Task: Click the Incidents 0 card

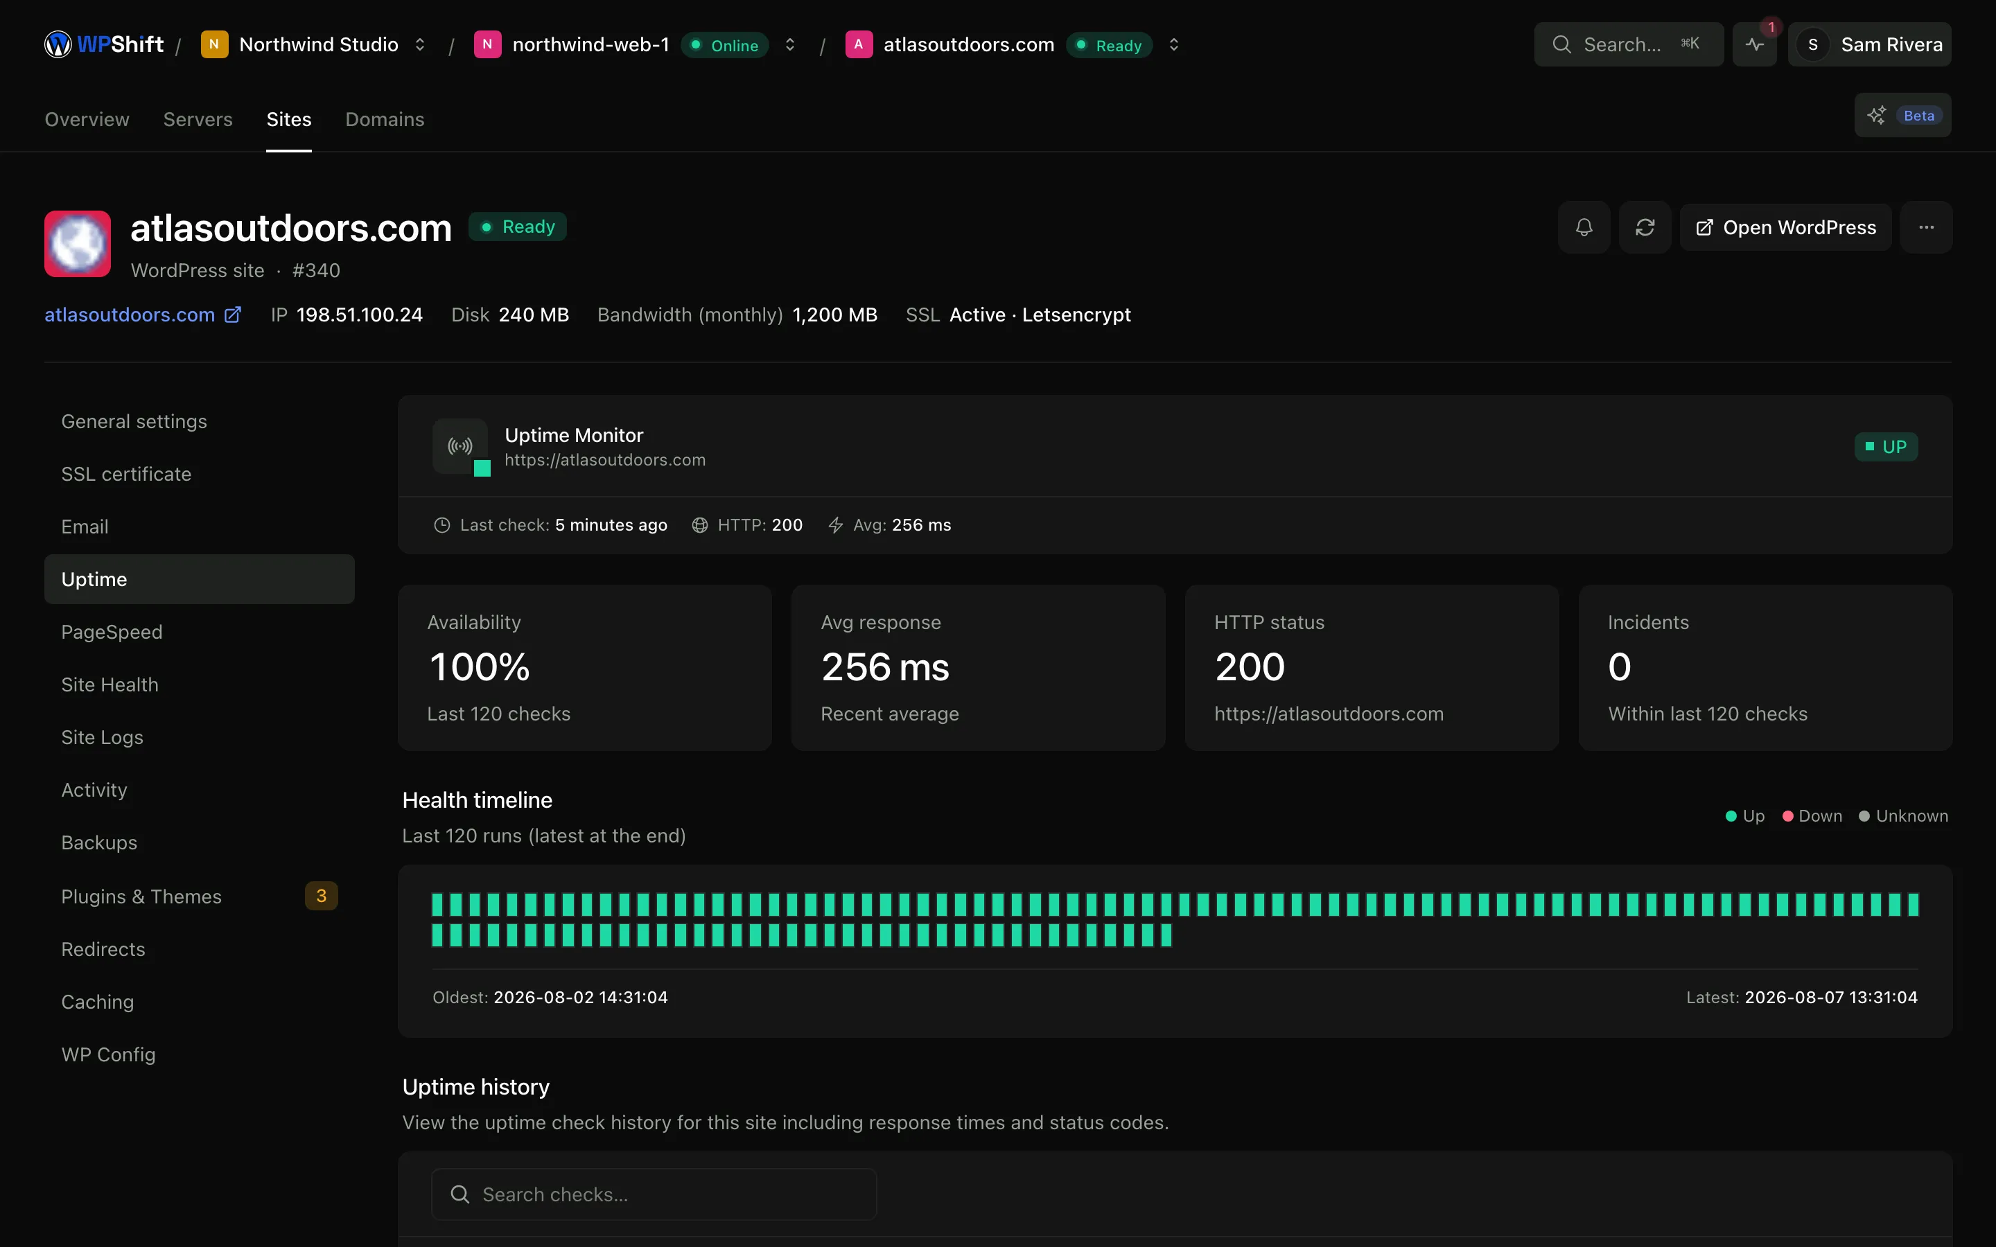Action: click(1765, 668)
